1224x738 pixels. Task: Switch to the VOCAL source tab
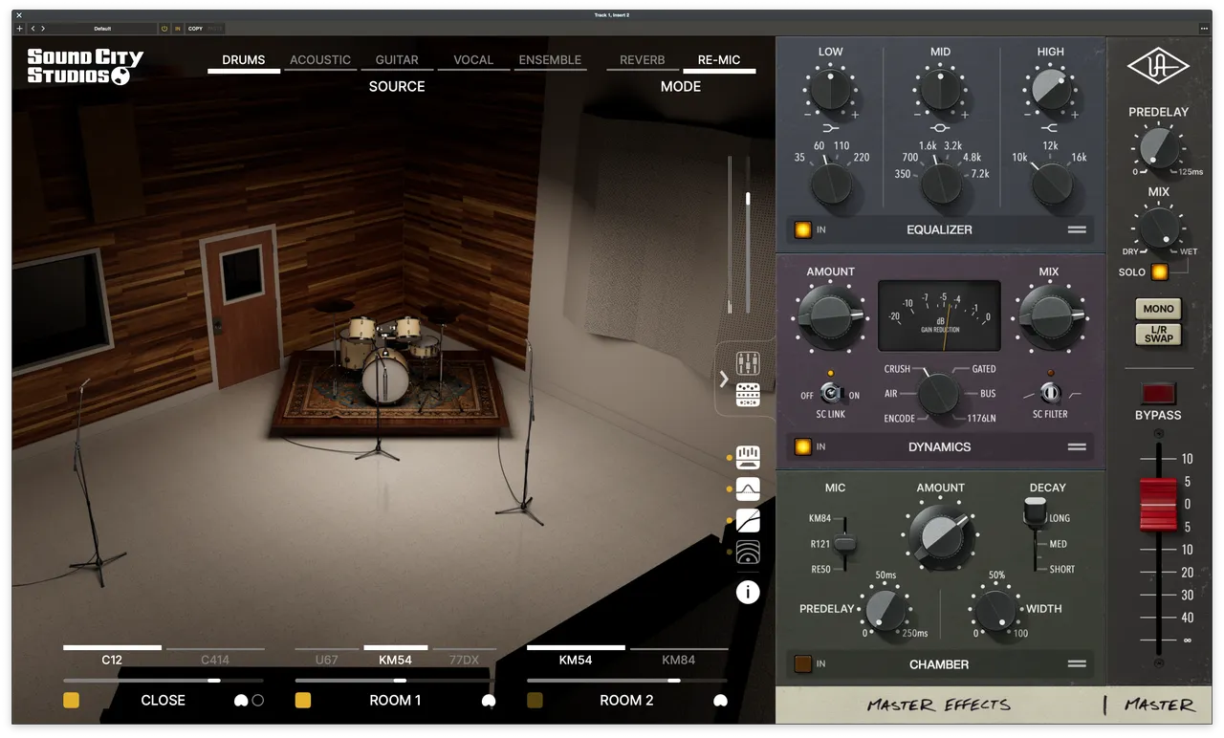[472, 59]
